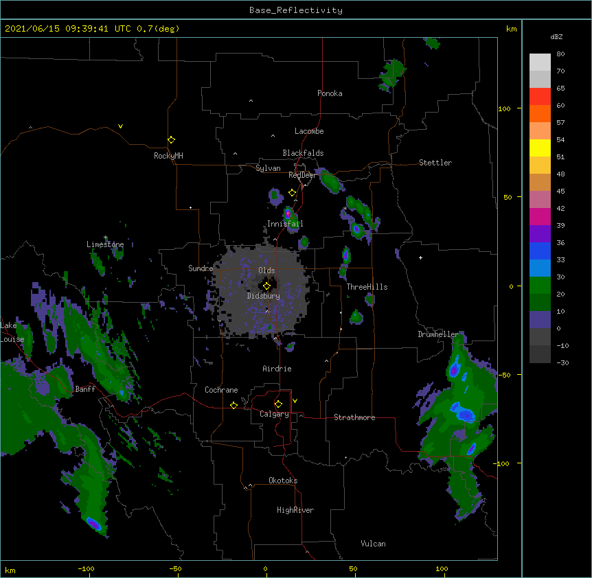The height and width of the screenshot is (578, 592).
Task: Click the Vulcan city label
Action: [373, 544]
